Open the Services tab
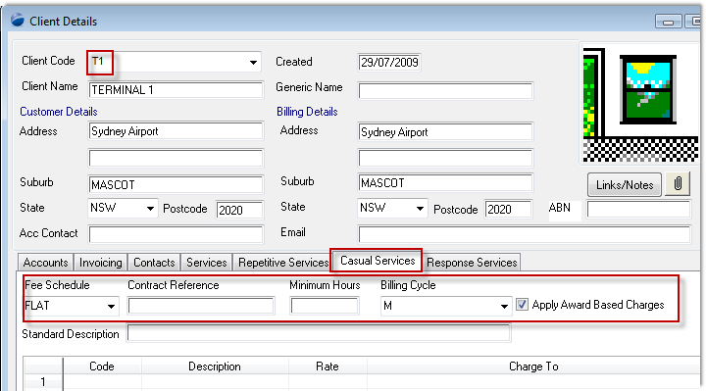Image resolution: width=706 pixels, height=391 pixels. click(207, 263)
